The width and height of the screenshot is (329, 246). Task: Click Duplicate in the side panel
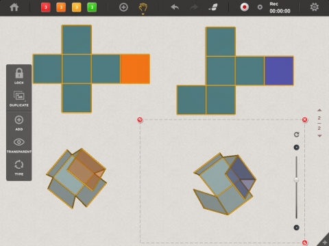[x=19, y=99]
